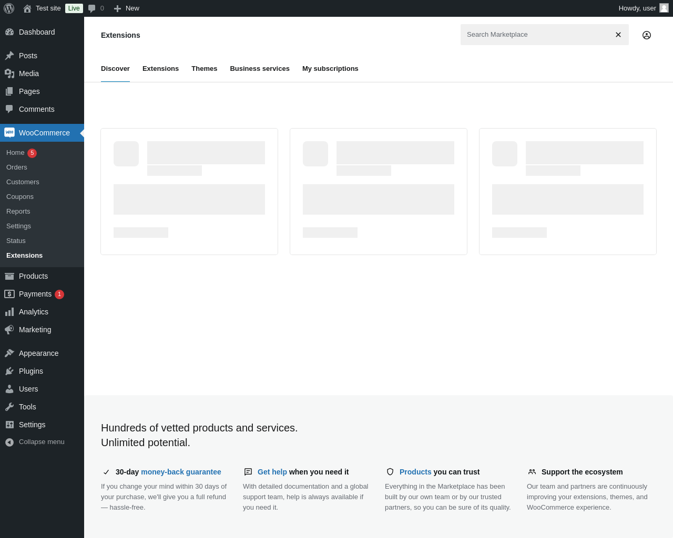The width and height of the screenshot is (673, 538).
Task: Click the Live site status badge
Action: point(74,8)
